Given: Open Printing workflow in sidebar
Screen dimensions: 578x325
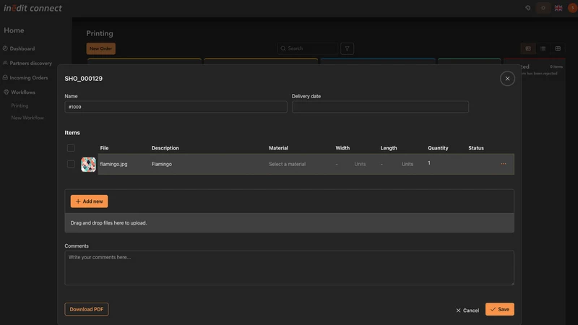Looking at the screenshot, I should tap(20, 105).
